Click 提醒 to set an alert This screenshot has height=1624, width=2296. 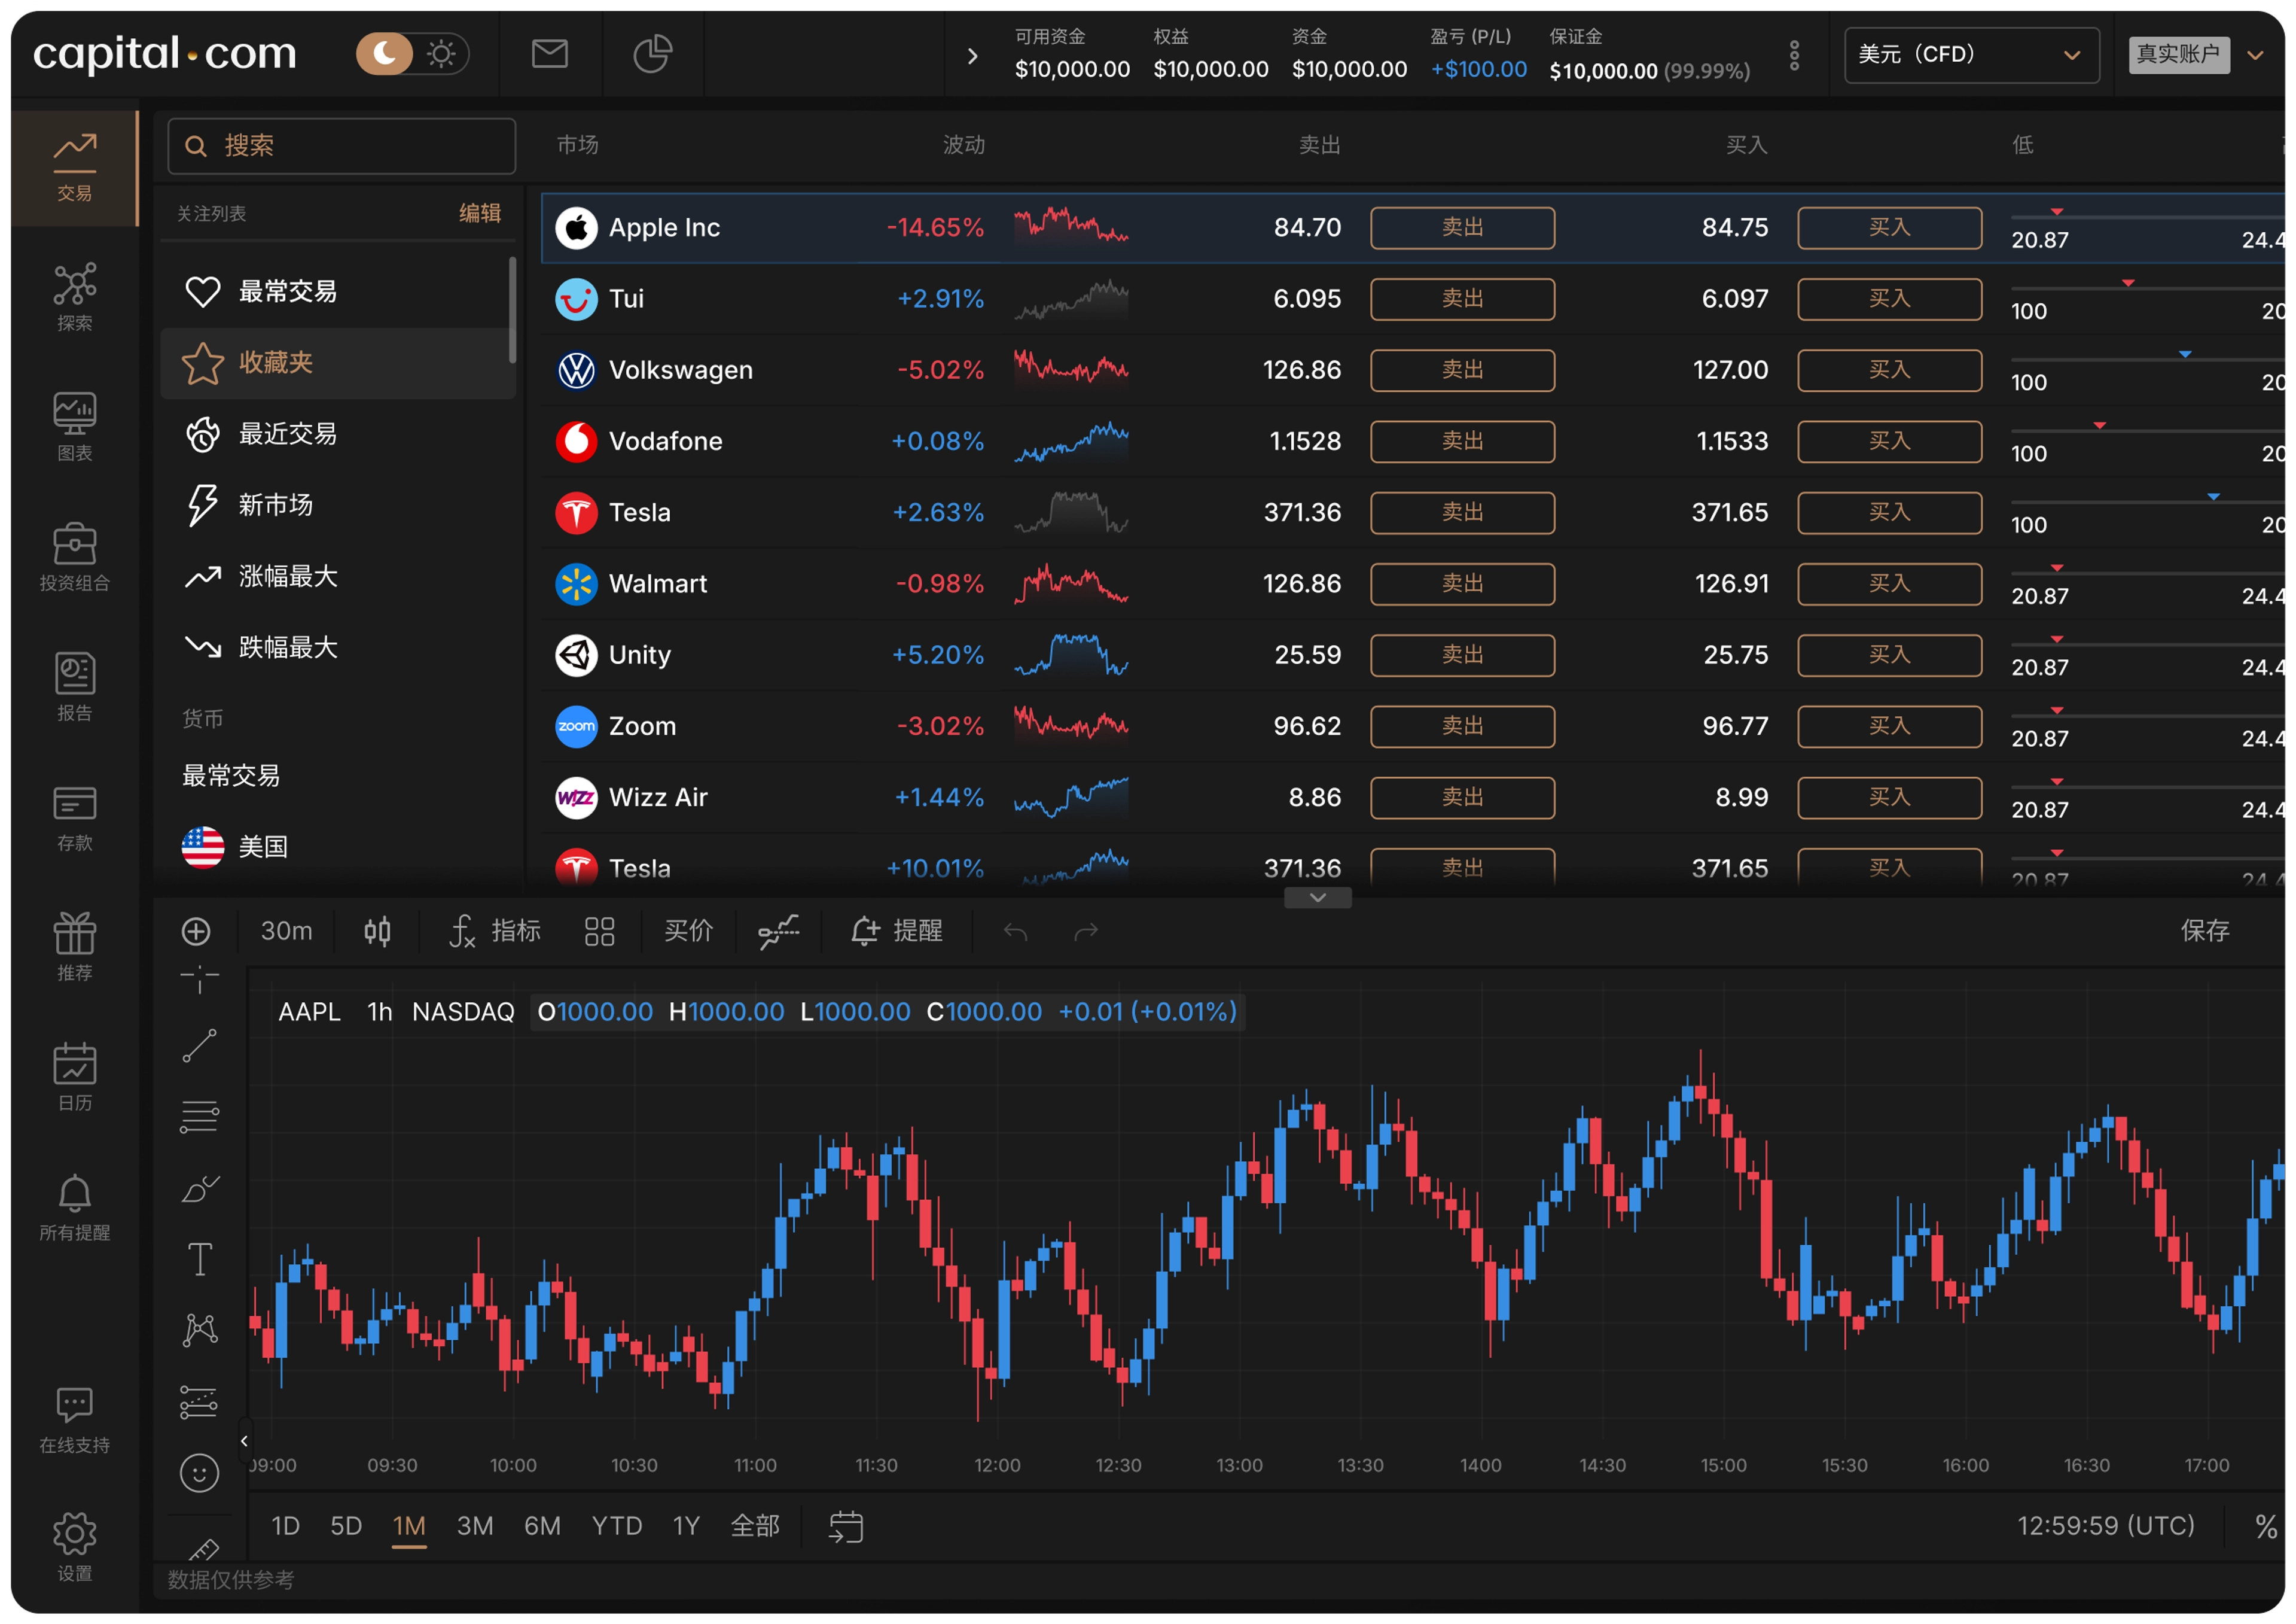click(x=896, y=932)
